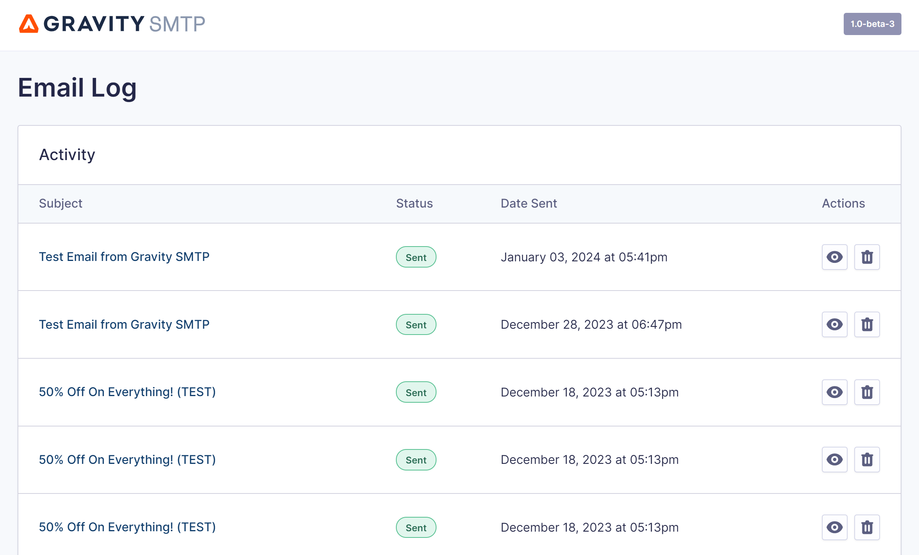The height and width of the screenshot is (555, 919).
Task: Click the Activity section heading
Action: pos(67,155)
